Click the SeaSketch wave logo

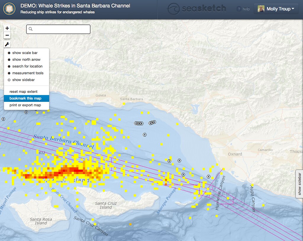[x=174, y=9]
